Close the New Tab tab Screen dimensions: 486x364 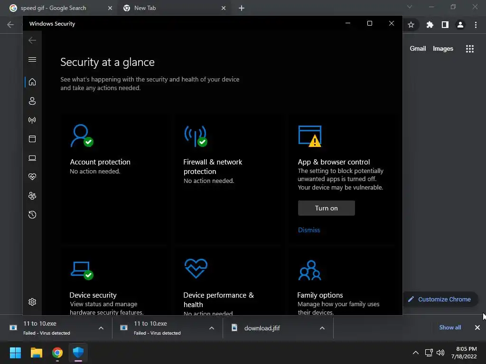[x=224, y=8]
